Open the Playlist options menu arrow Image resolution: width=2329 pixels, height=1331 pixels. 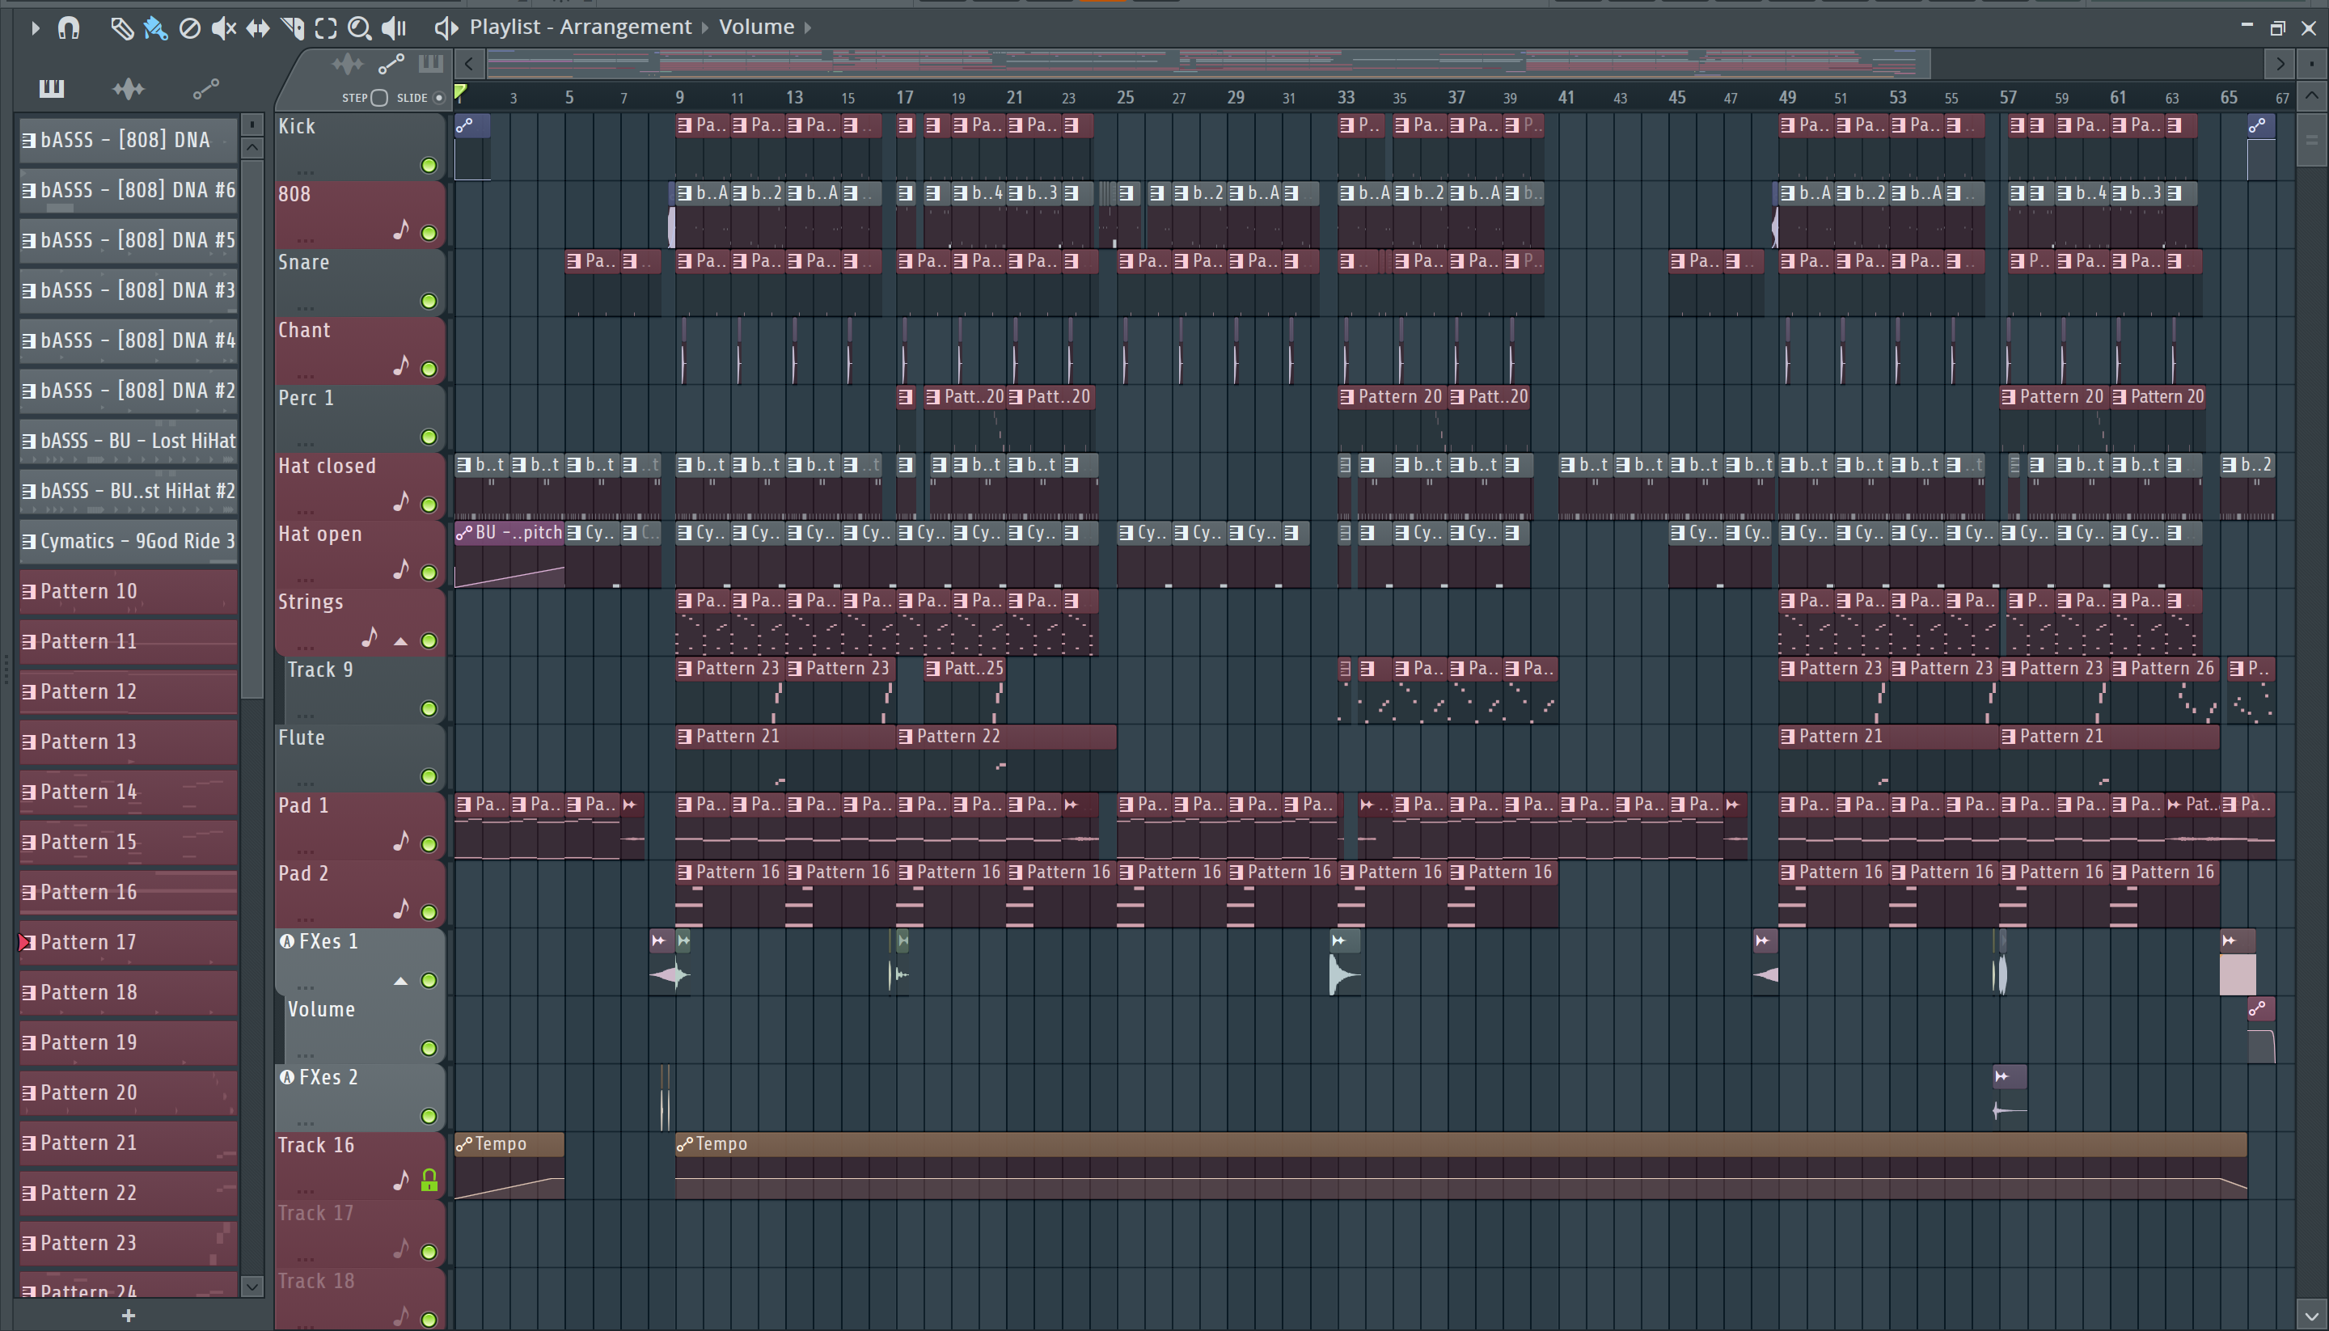coord(35,27)
